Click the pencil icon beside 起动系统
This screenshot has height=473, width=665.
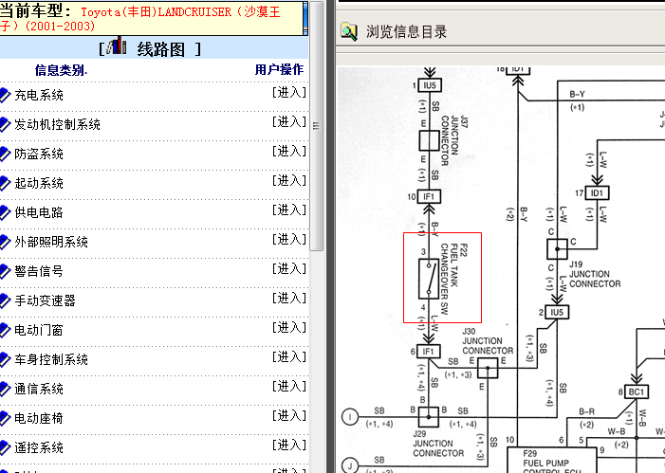pyautogui.click(x=5, y=183)
